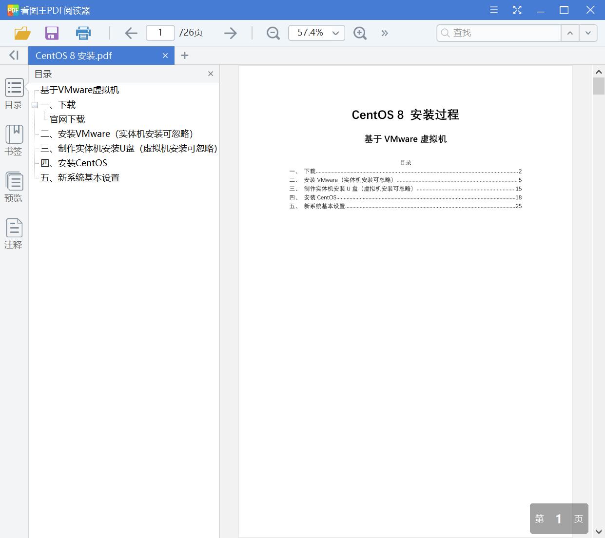Select 基于VMware虚拟机 outline entry
The height and width of the screenshot is (538, 605).
pyautogui.click(x=79, y=90)
